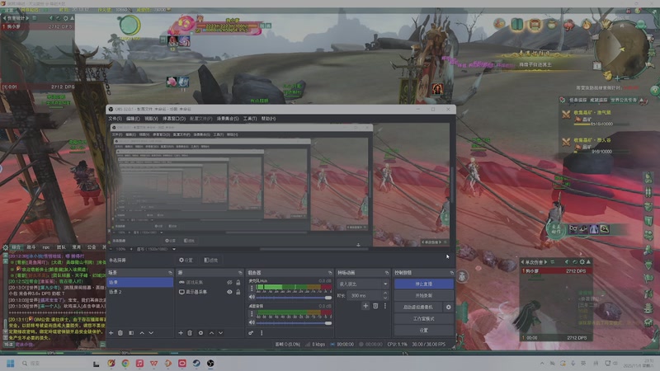
Task: Toggle lock on the display capture source
Action: click(238, 292)
